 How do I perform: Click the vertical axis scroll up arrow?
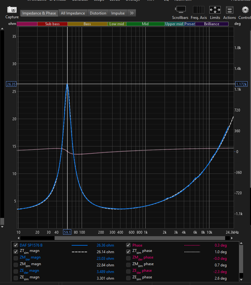(2, 29)
